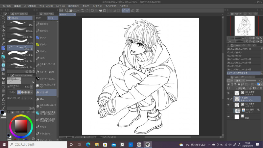Open the フィルター(I) menu
Image resolution: width=263 pixels, height=148 pixels.
click(97, 6)
